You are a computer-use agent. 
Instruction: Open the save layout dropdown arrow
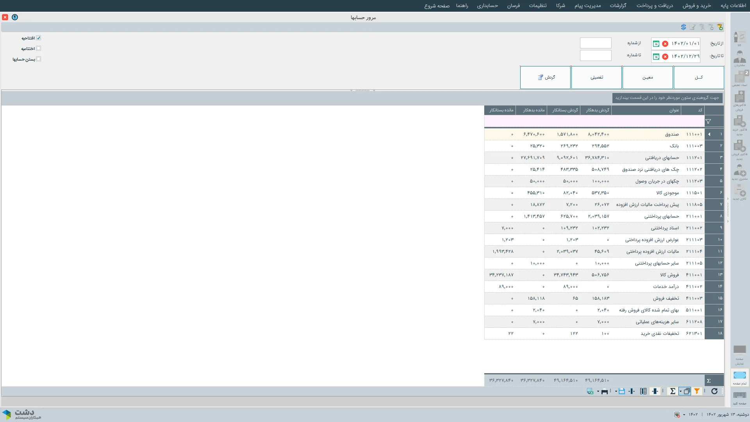(616, 392)
